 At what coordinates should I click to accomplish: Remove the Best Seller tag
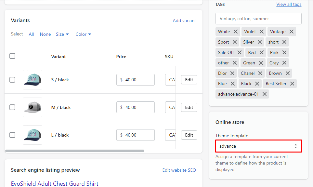click(292, 84)
